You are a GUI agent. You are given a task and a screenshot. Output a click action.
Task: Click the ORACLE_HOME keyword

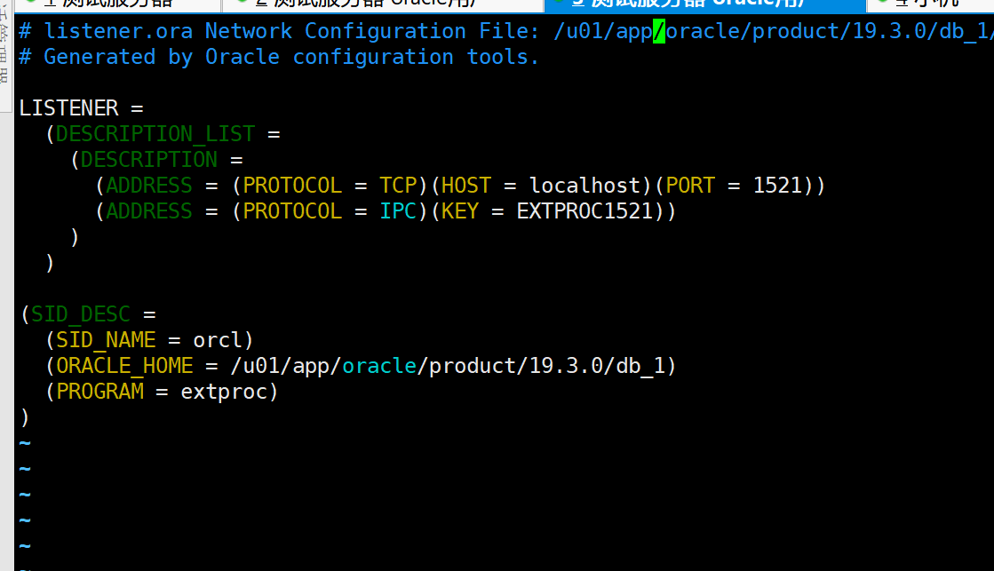tap(124, 366)
